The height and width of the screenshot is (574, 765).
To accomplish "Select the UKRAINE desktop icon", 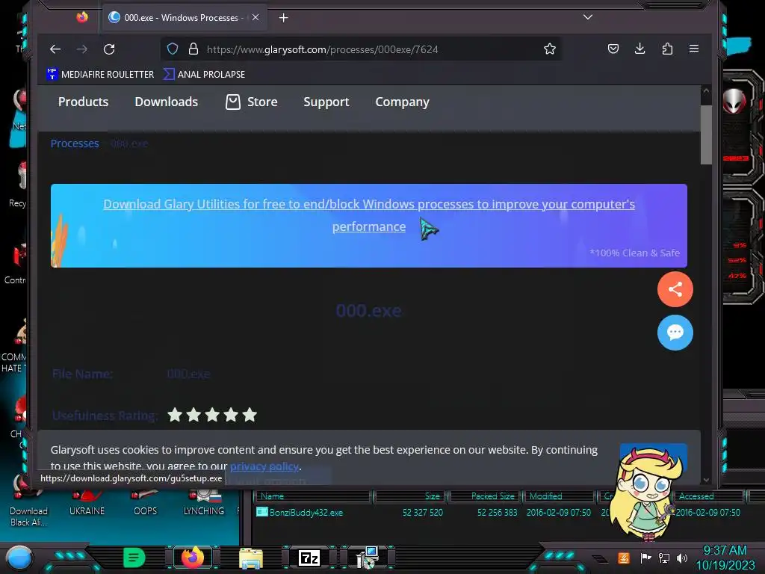I will [87, 503].
